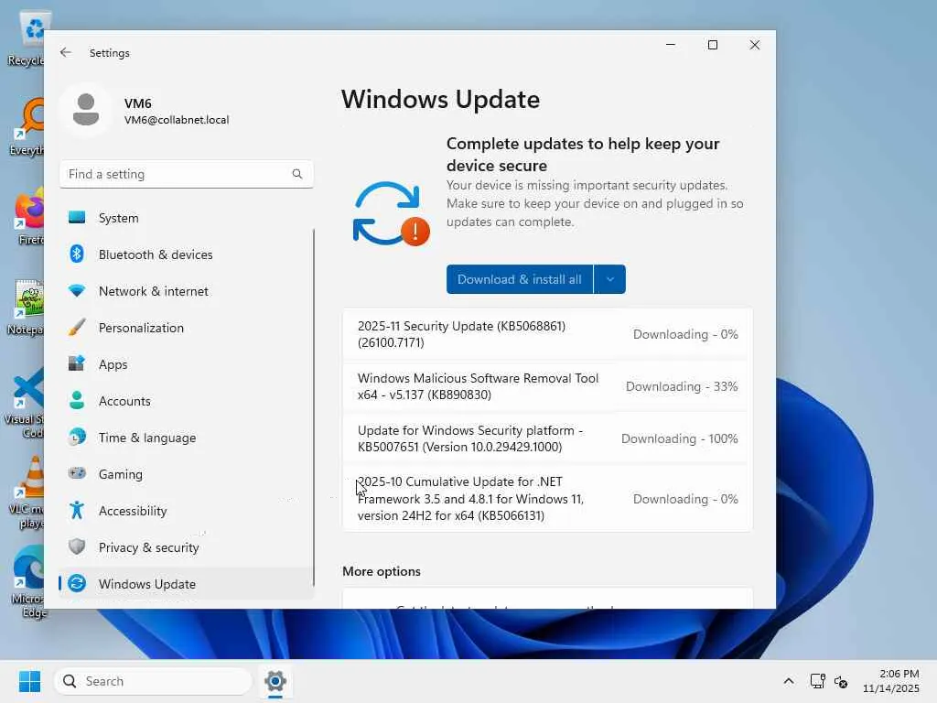Viewport: 937px width, 703px height.
Task: Open the taskbar clock showing 2:06 PM
Action: click(890, 681)
